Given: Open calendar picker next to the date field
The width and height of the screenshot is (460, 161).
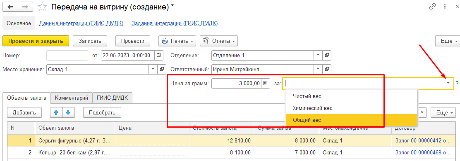Looking at the screenshot, I should pyautogui.click(x=158, y=55).
